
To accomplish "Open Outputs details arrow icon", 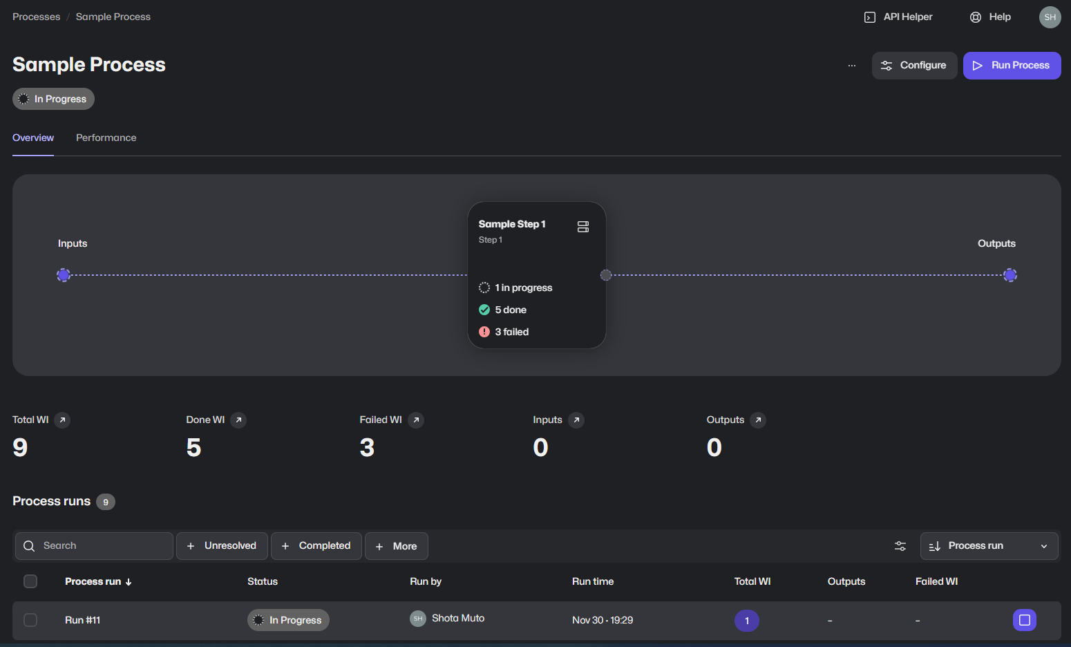I will pyautogui.click(x=758, y=420).
